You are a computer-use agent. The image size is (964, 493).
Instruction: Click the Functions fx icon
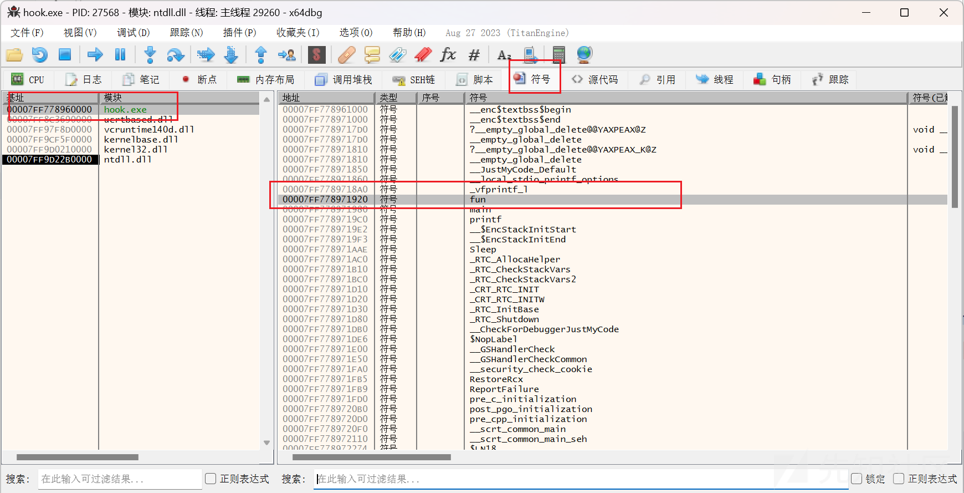coord(448,54)
